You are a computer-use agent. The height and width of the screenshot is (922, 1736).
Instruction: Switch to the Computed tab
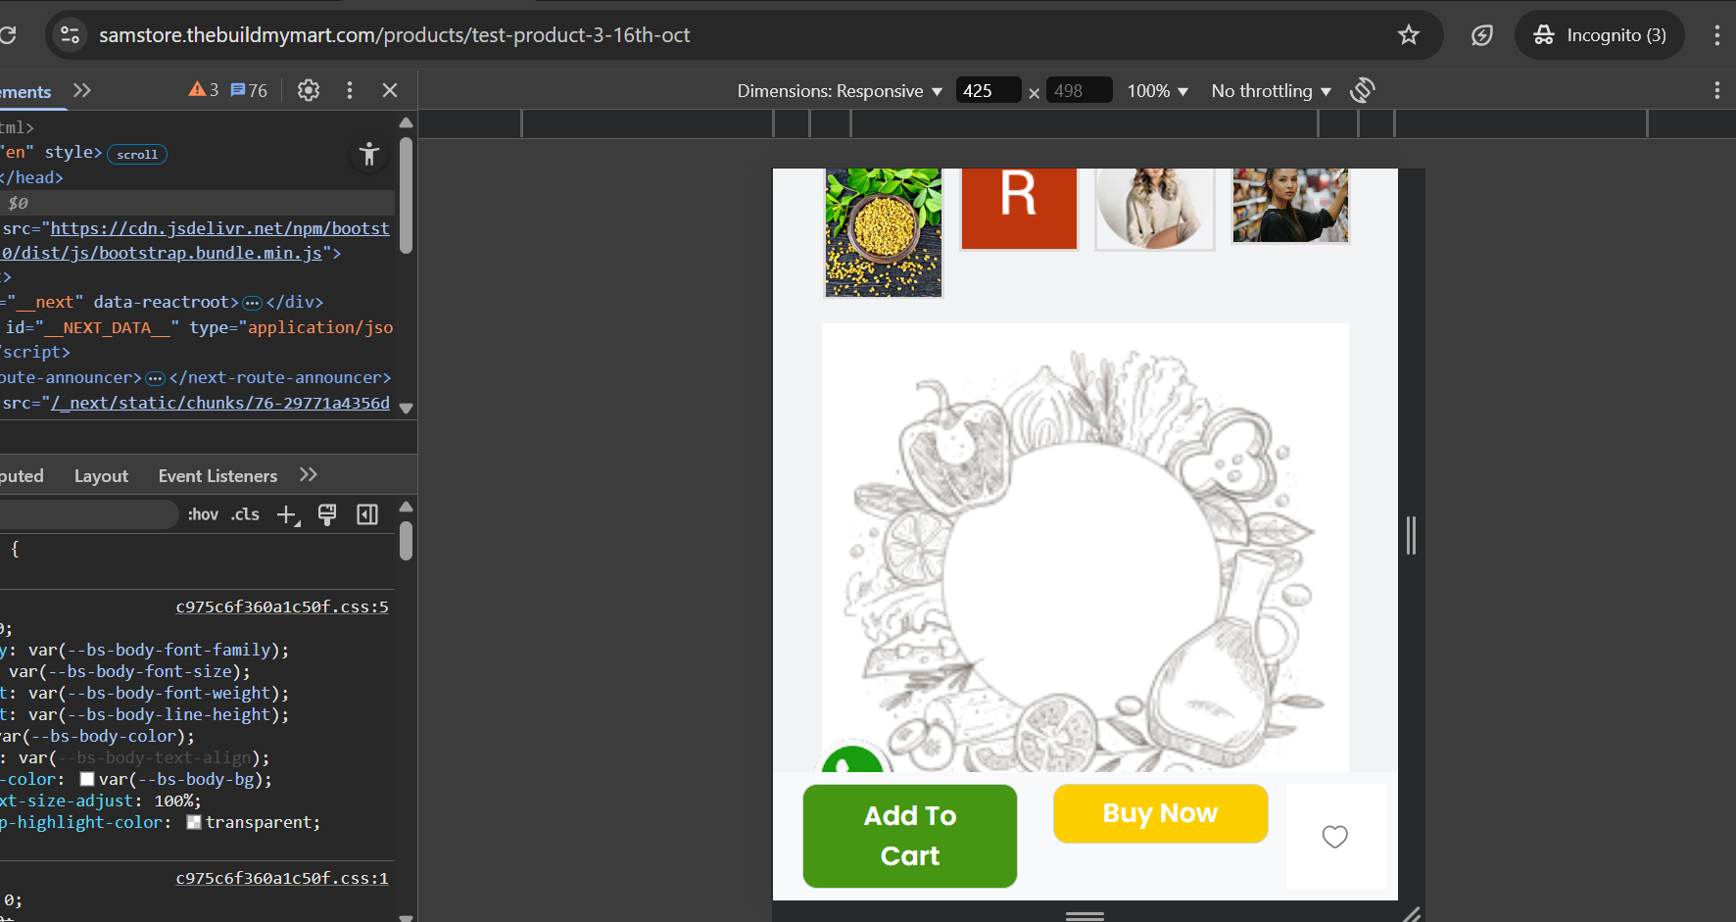[22, 476]
